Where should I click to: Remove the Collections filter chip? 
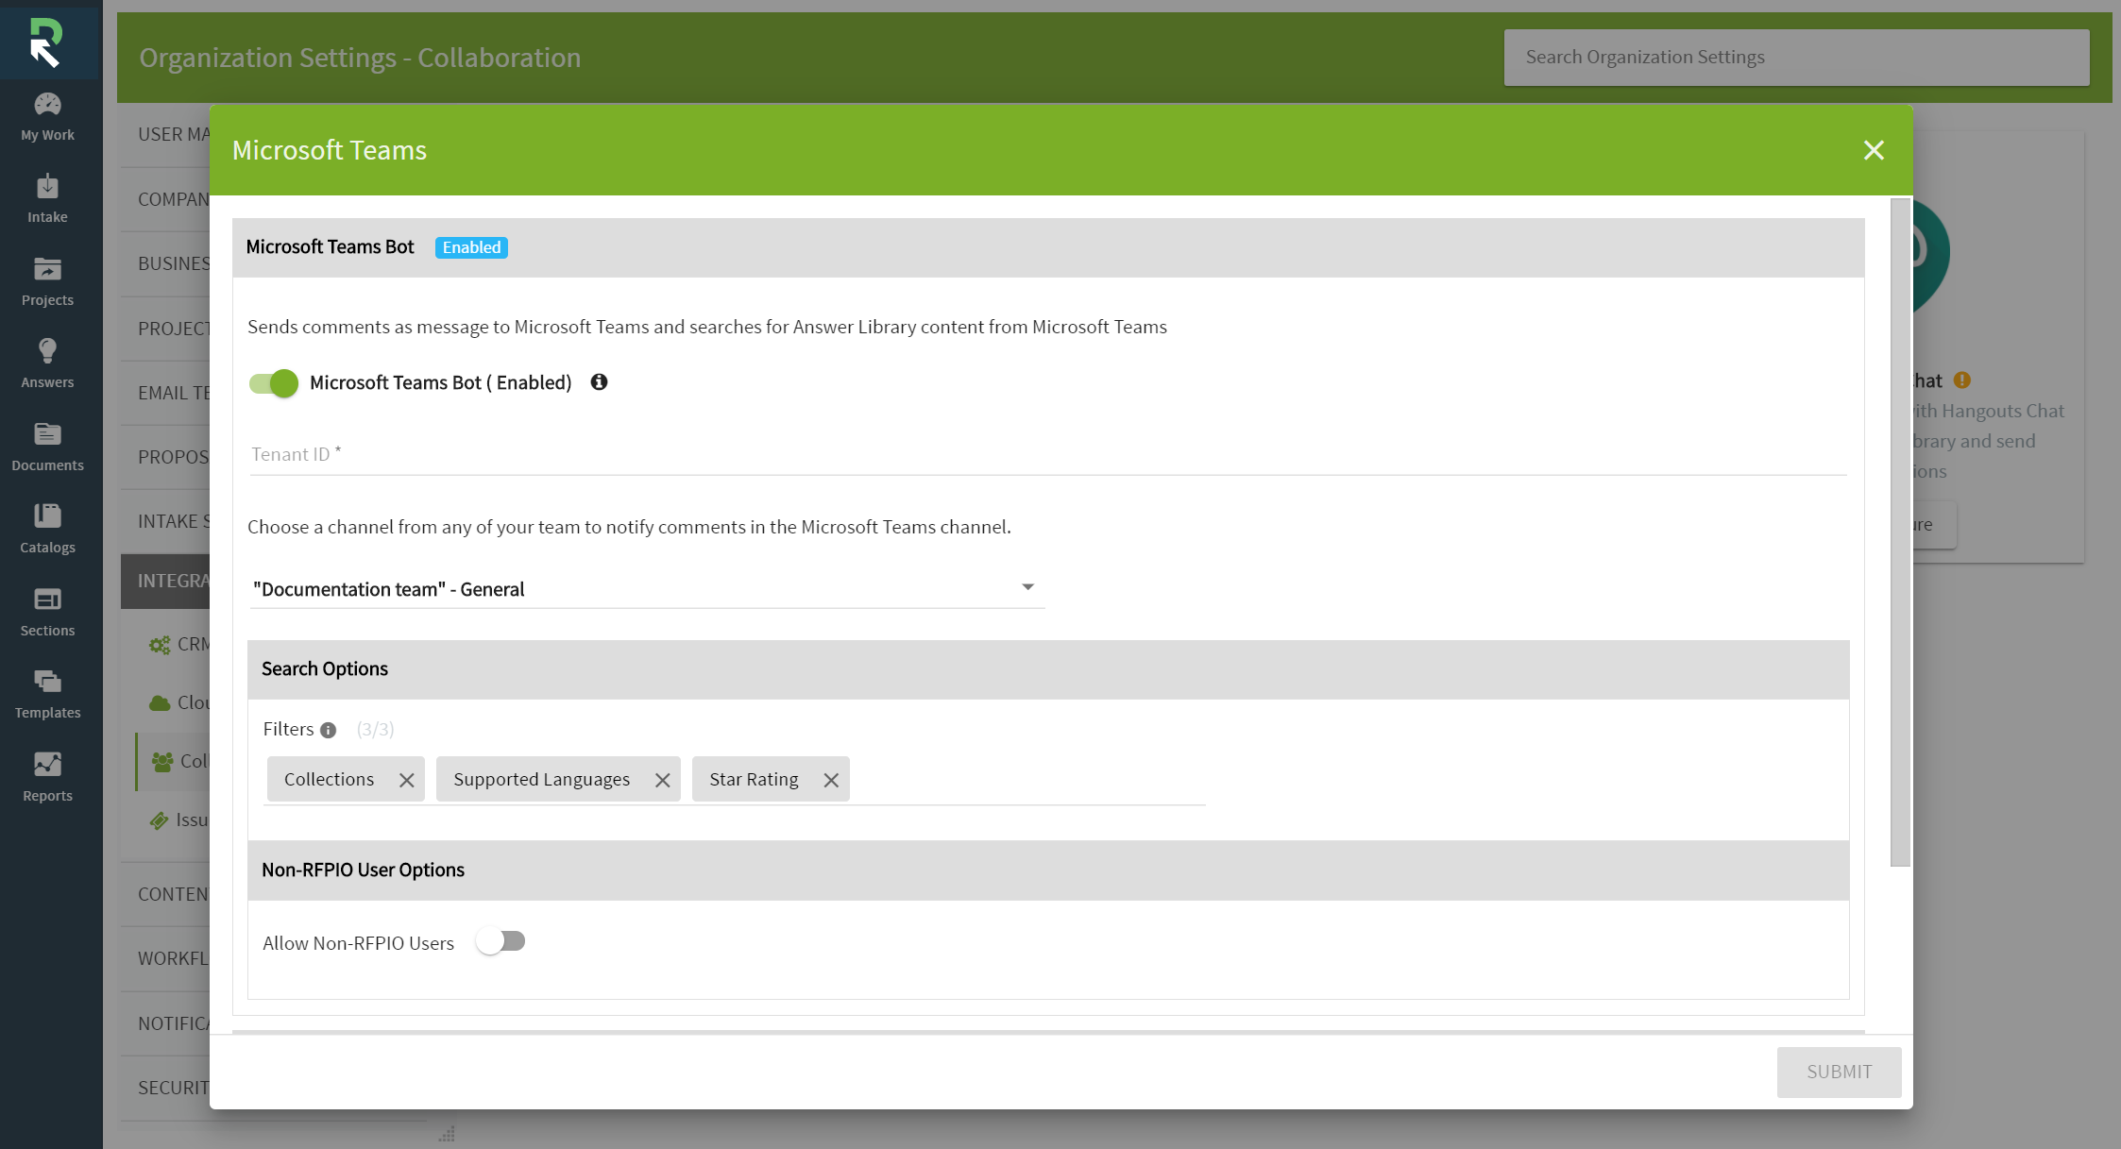tap(406, 780)
